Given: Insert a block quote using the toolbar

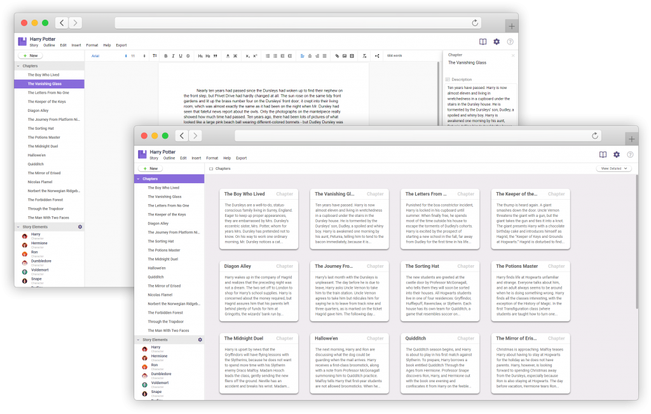Looking at the screenshot, I should click(x=215, y=56).
